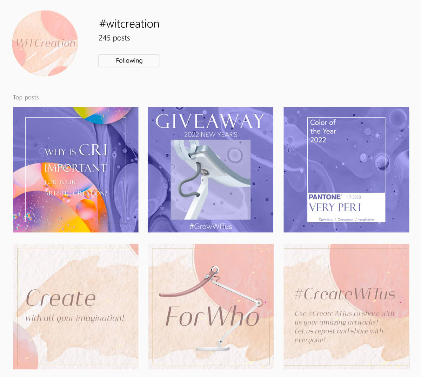The image size is (421, 377).
Task: Click the #witcreation hashtag title
Action: (x=129, y=24)
